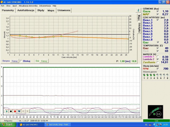The height and width of the screenshot is (127, 170).
Task: Click the MAP value 0,27
Action: pyautogui.click(x=165, y=14)
